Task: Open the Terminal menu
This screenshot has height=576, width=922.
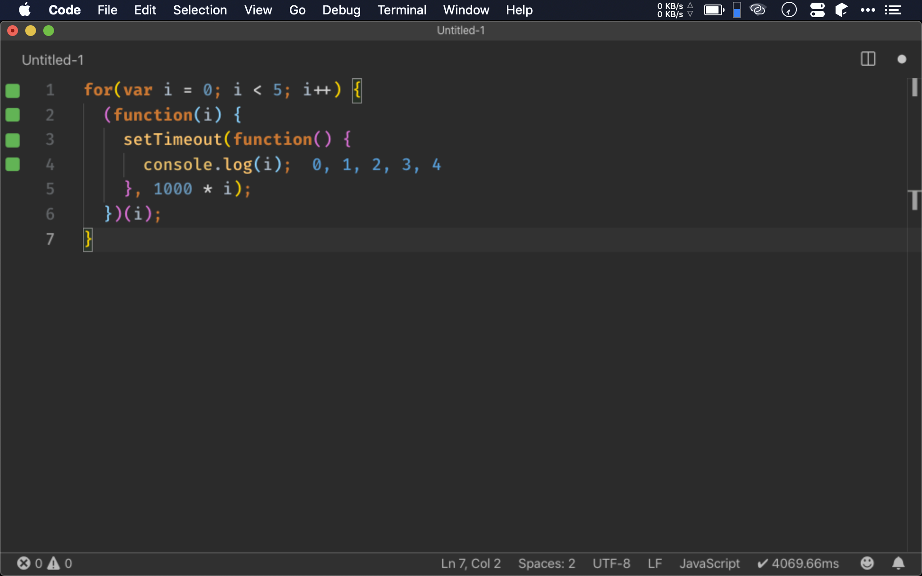Action: (402, 10)
